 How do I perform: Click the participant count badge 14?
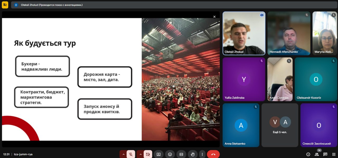point(319,150)
